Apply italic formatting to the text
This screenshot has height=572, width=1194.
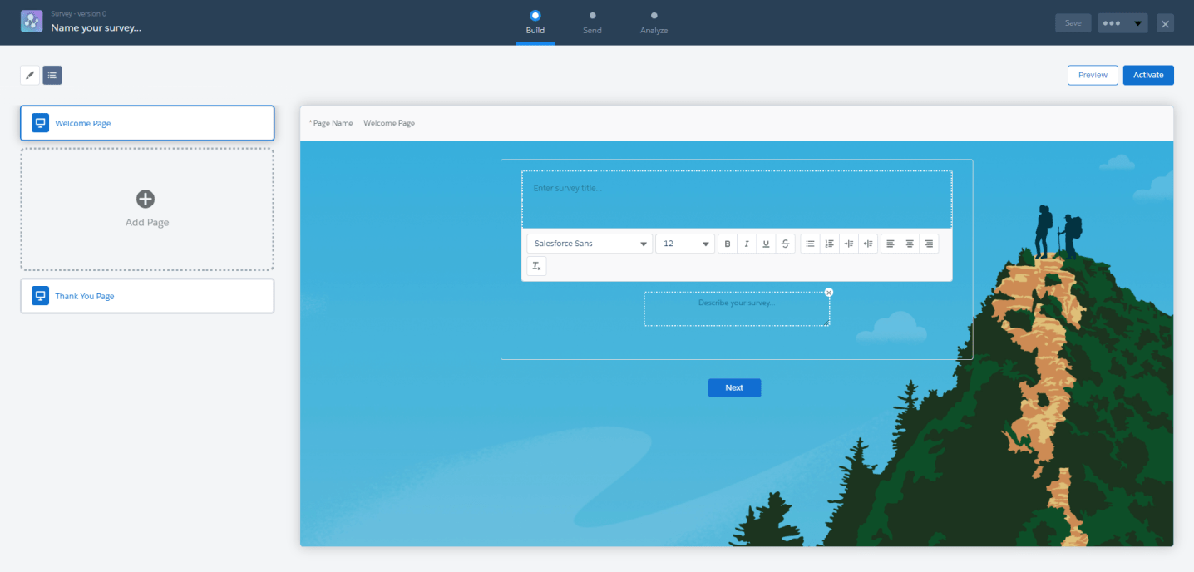tap(747, 244)
